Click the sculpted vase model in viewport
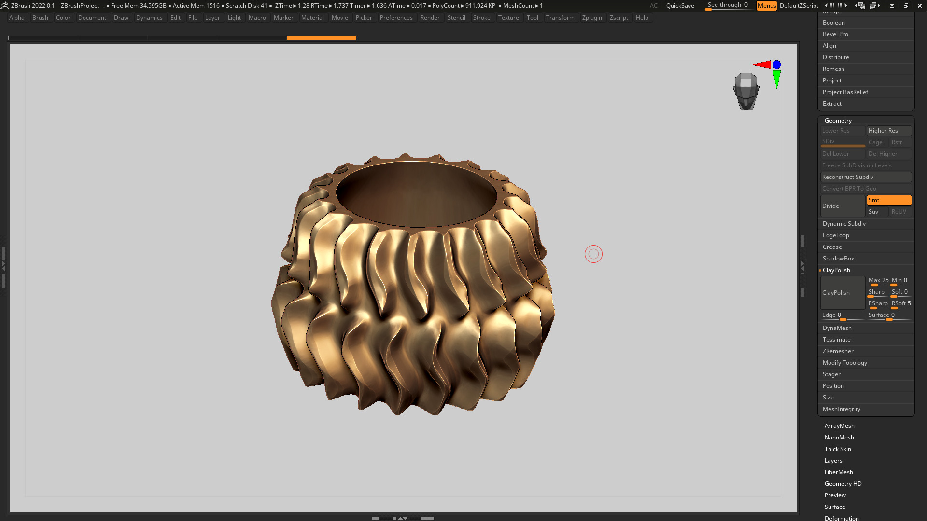 click(x=413, y=285)
